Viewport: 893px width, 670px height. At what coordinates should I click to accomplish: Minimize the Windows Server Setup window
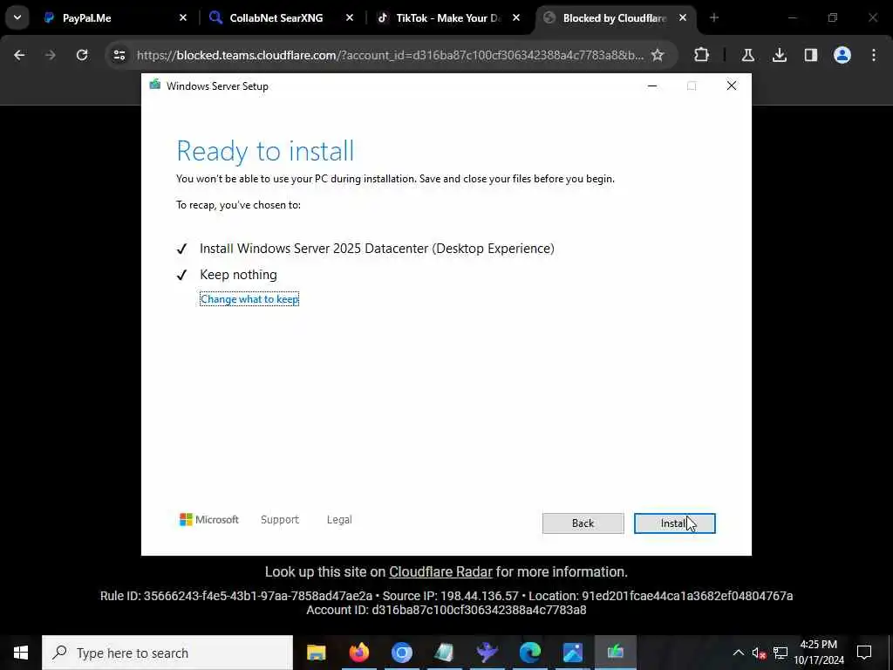pos(652,86)
